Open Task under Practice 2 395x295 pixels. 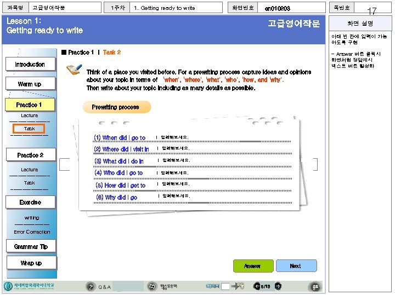[x=30, y=183]
